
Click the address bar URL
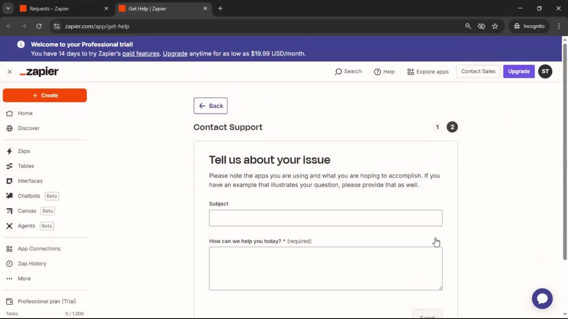pos(97,26)
